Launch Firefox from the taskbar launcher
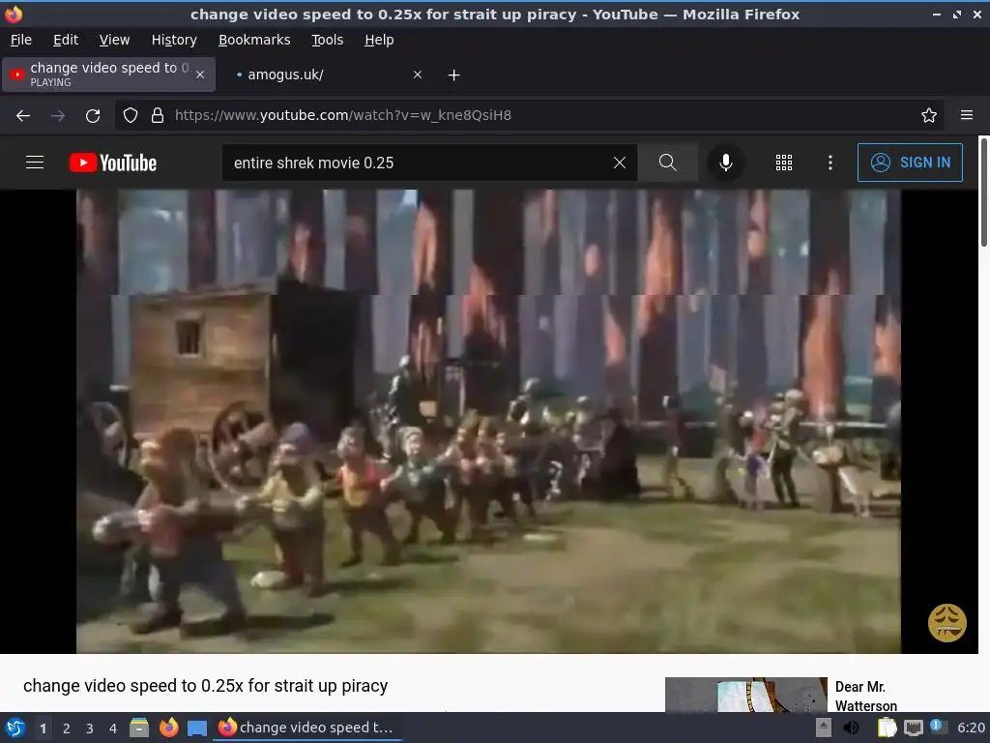The width and height of the screenshot is (990, 743). pyautogui.click(x=168, y=728)
